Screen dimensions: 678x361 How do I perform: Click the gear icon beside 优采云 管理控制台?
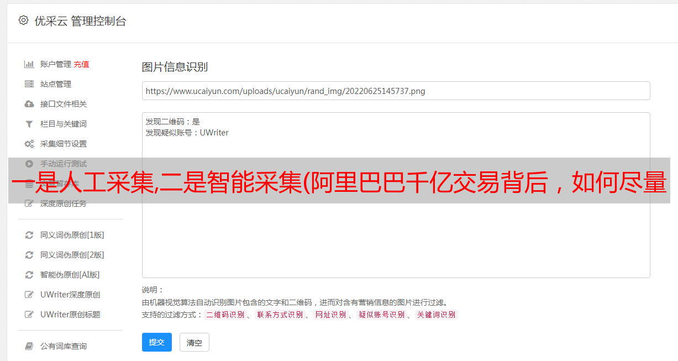[23, 20]
